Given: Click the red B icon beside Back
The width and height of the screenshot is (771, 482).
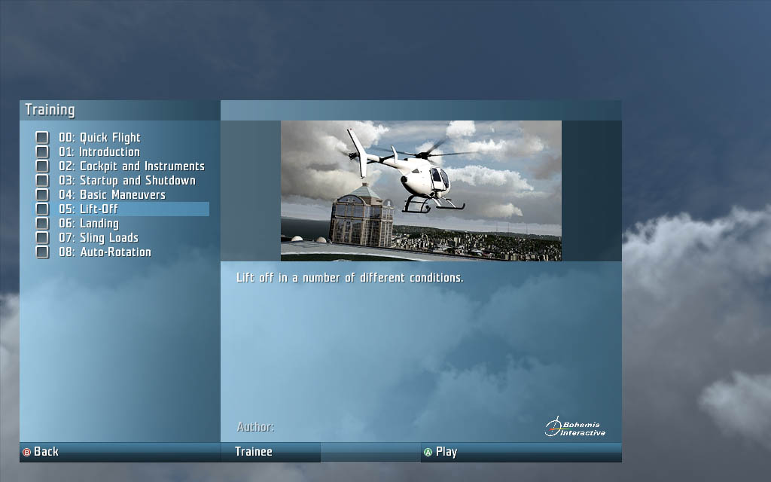Looking at the screenshot, I should click(27, 452).
